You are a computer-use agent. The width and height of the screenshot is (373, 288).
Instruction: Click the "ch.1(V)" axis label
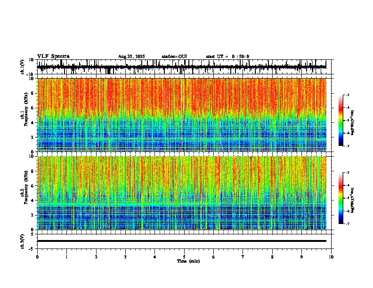coord(23,67)
